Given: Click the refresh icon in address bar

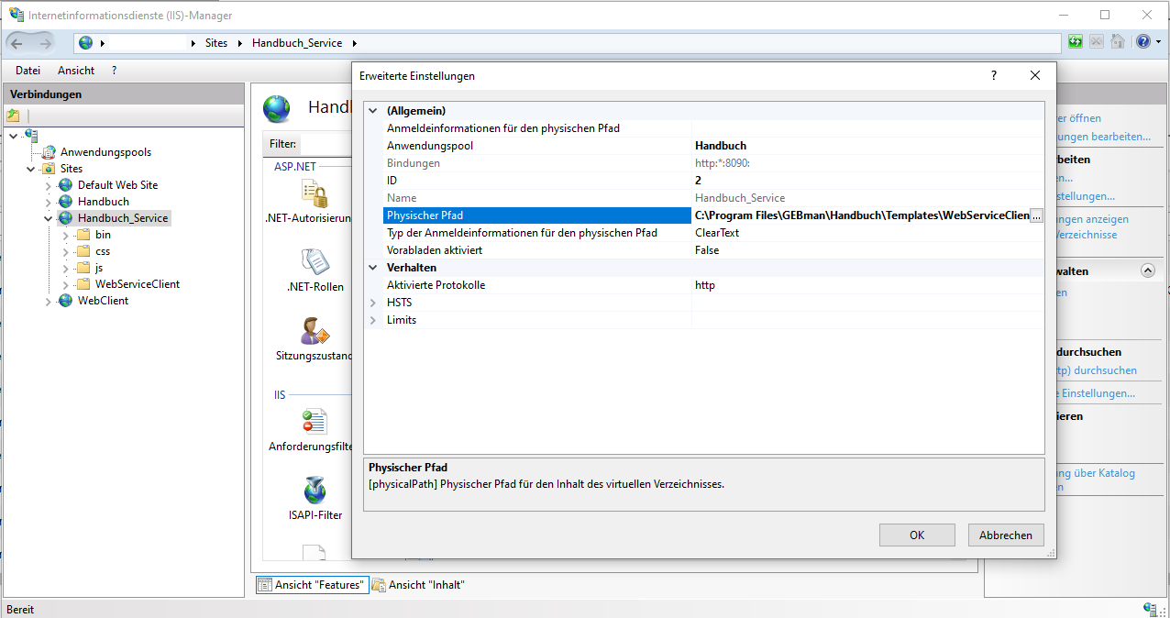Looking at the screenshot, I should point(1075,42).
